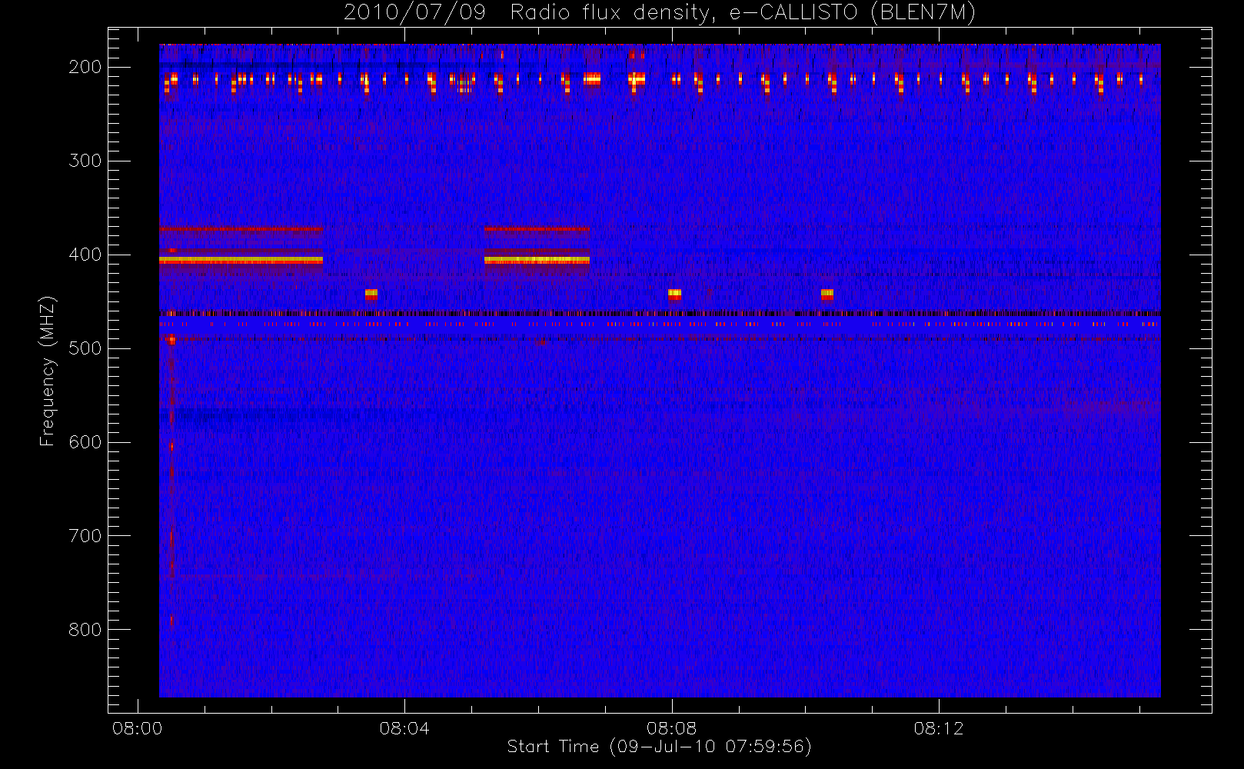Click the plot title '2010/07/09 Radio flux density'

click(x=659, y=12)
